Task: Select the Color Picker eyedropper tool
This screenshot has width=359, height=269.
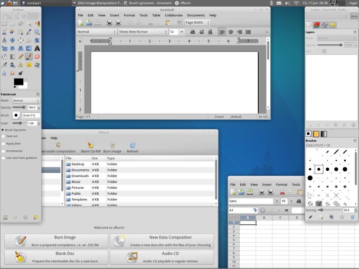Action: [x=29, y=32]
